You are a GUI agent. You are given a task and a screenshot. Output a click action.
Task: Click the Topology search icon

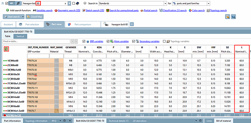point(208,11)
